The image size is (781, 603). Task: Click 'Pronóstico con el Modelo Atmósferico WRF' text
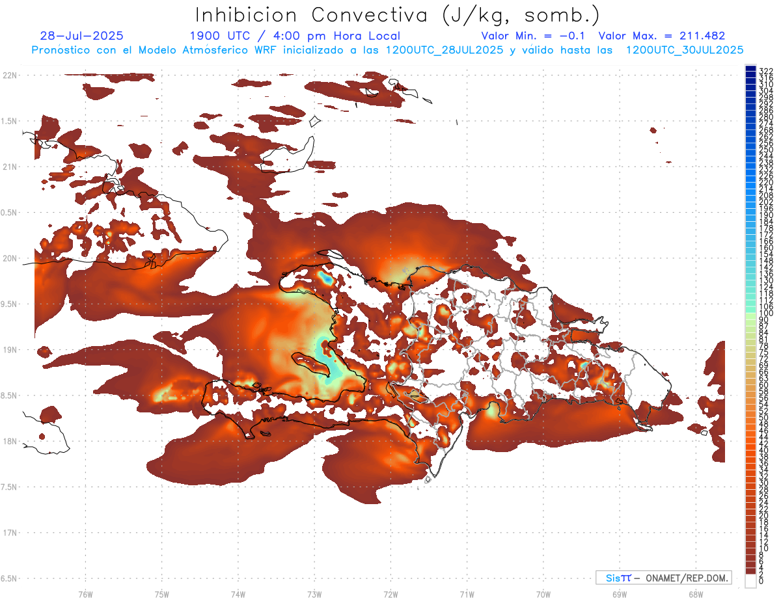[155, 50]
